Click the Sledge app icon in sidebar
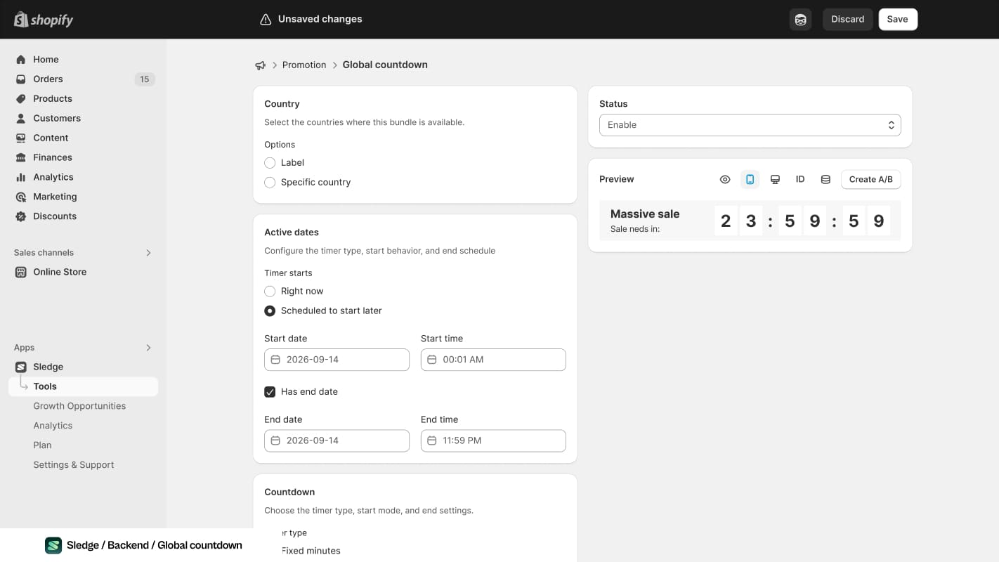 tap(20, 367)
